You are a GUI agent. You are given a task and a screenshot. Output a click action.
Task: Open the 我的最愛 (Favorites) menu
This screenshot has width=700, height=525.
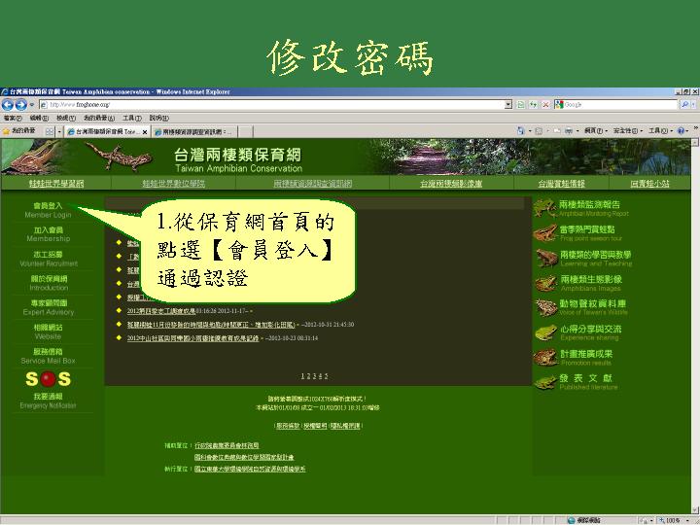pos(99,118)
